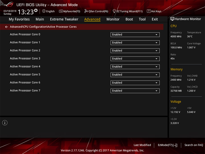
Task: Click the 03/18/2018 date
Action: [x=10, y=11]
